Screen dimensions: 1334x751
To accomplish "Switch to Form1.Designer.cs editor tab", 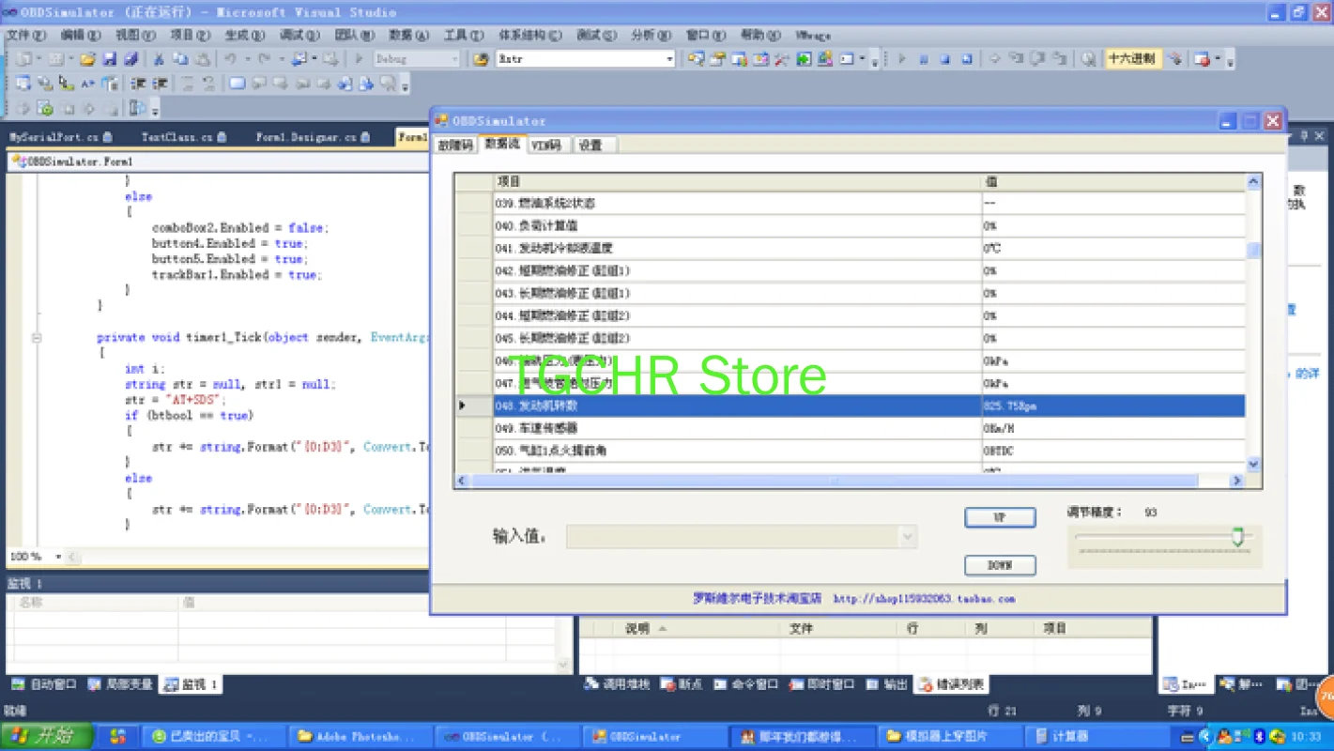I will pyautogui.click(x=314, y=137).
